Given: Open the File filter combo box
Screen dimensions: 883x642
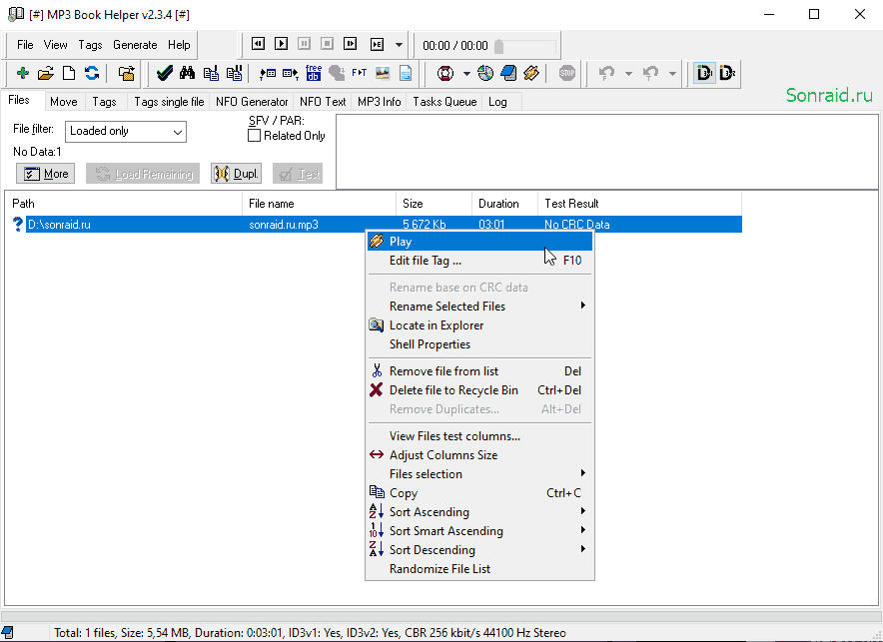Looking at the screenshot, I should coord(126,131).
